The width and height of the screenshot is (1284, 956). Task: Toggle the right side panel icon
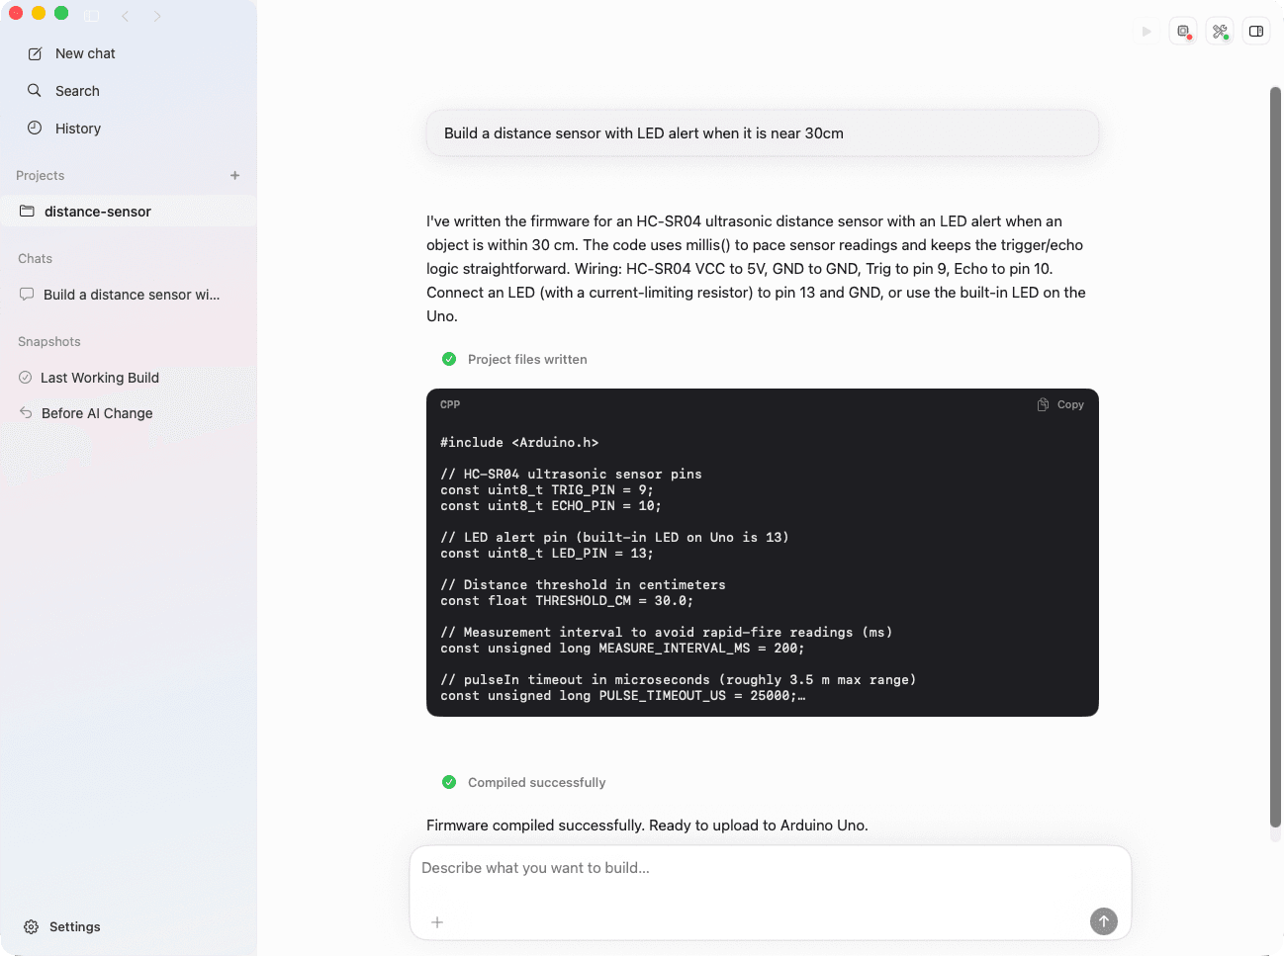coord(1256,32)
